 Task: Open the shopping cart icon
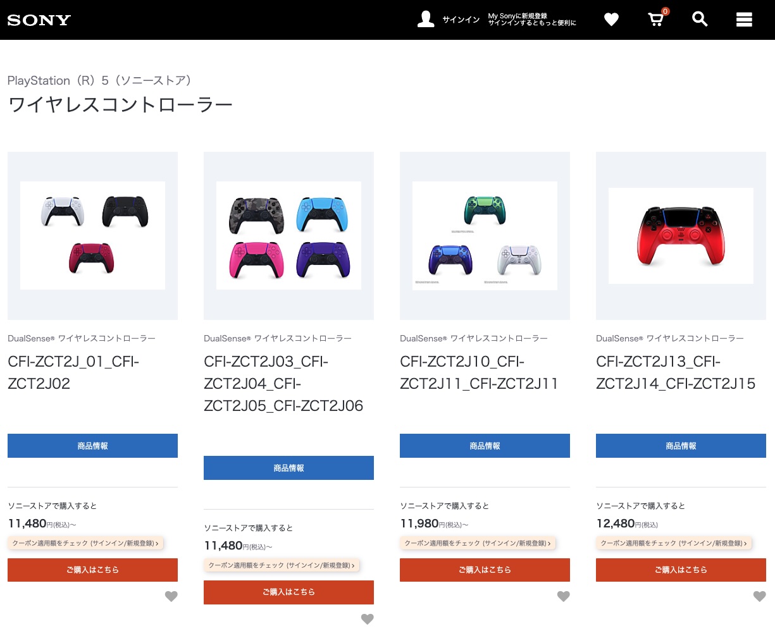tap(656, 20)
